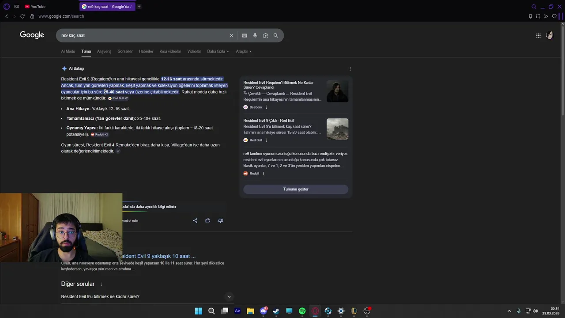Open the Red Bull article landscape thumbnail
565x318 pixels.
click(x=337, y=129)
